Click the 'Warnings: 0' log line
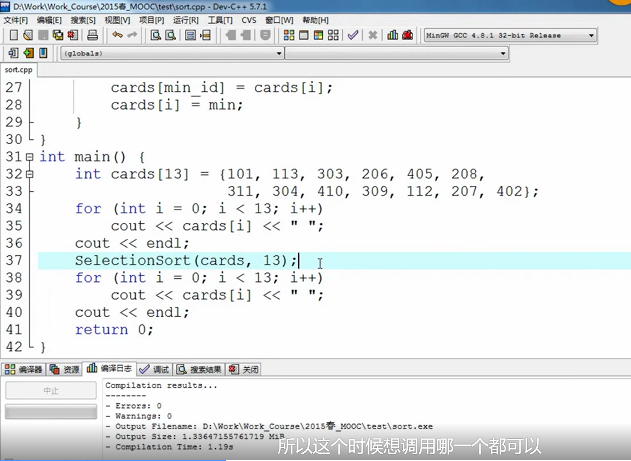631x461 pixels. click(x=139, y=416)
